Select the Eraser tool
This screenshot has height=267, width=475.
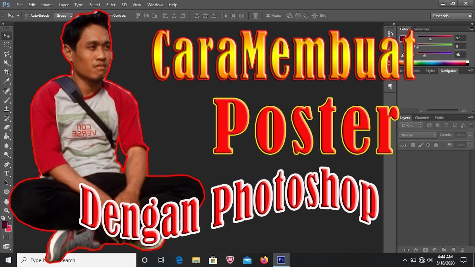coord(7,127)
